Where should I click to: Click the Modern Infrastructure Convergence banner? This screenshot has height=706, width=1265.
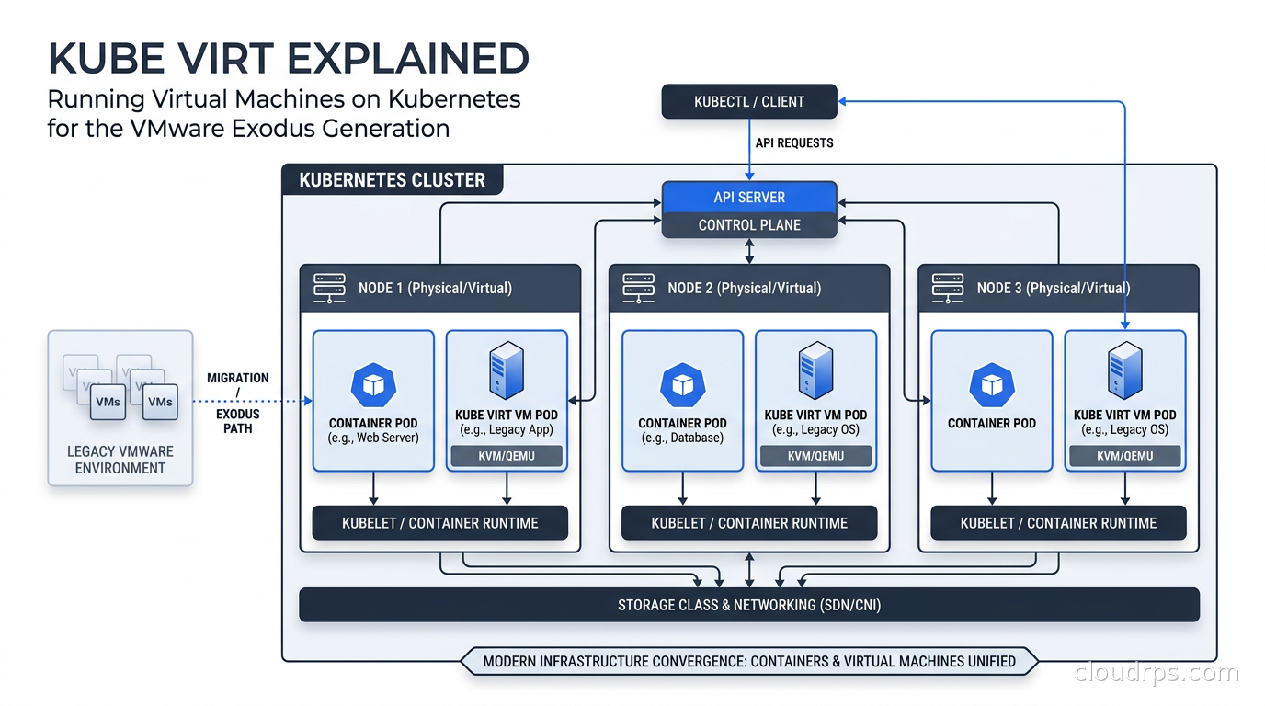tap(749, 661)
